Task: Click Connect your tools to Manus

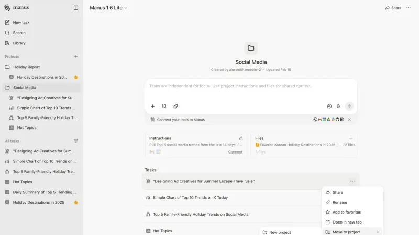Action: [x=181, y=120]
